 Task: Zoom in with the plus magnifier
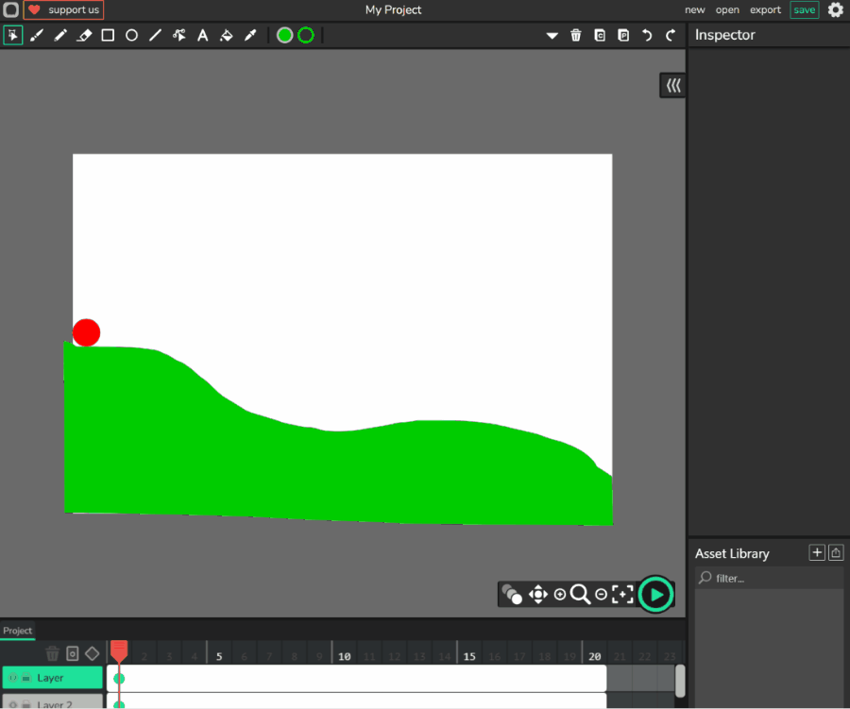coord(560,595)
